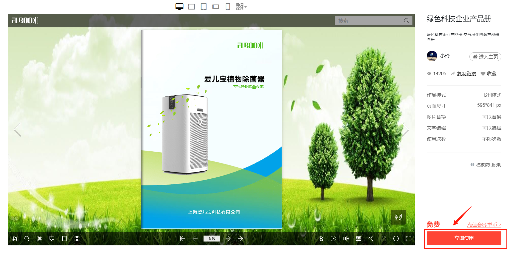Toggle the book reading-mode icon

click(358, 239)
